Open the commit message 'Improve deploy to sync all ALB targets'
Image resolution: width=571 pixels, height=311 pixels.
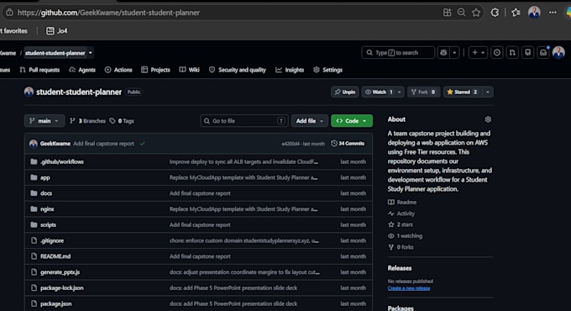pyautogui.click(x=244, y=161)
